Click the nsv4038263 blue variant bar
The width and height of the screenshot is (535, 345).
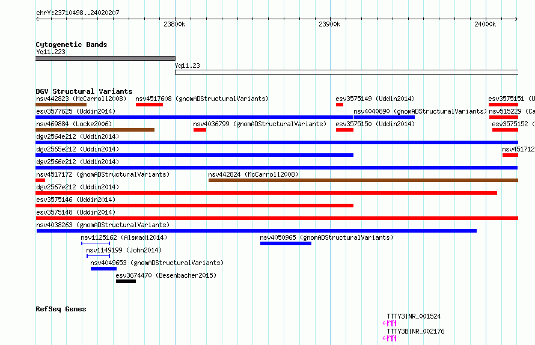(x=257, y=231)
